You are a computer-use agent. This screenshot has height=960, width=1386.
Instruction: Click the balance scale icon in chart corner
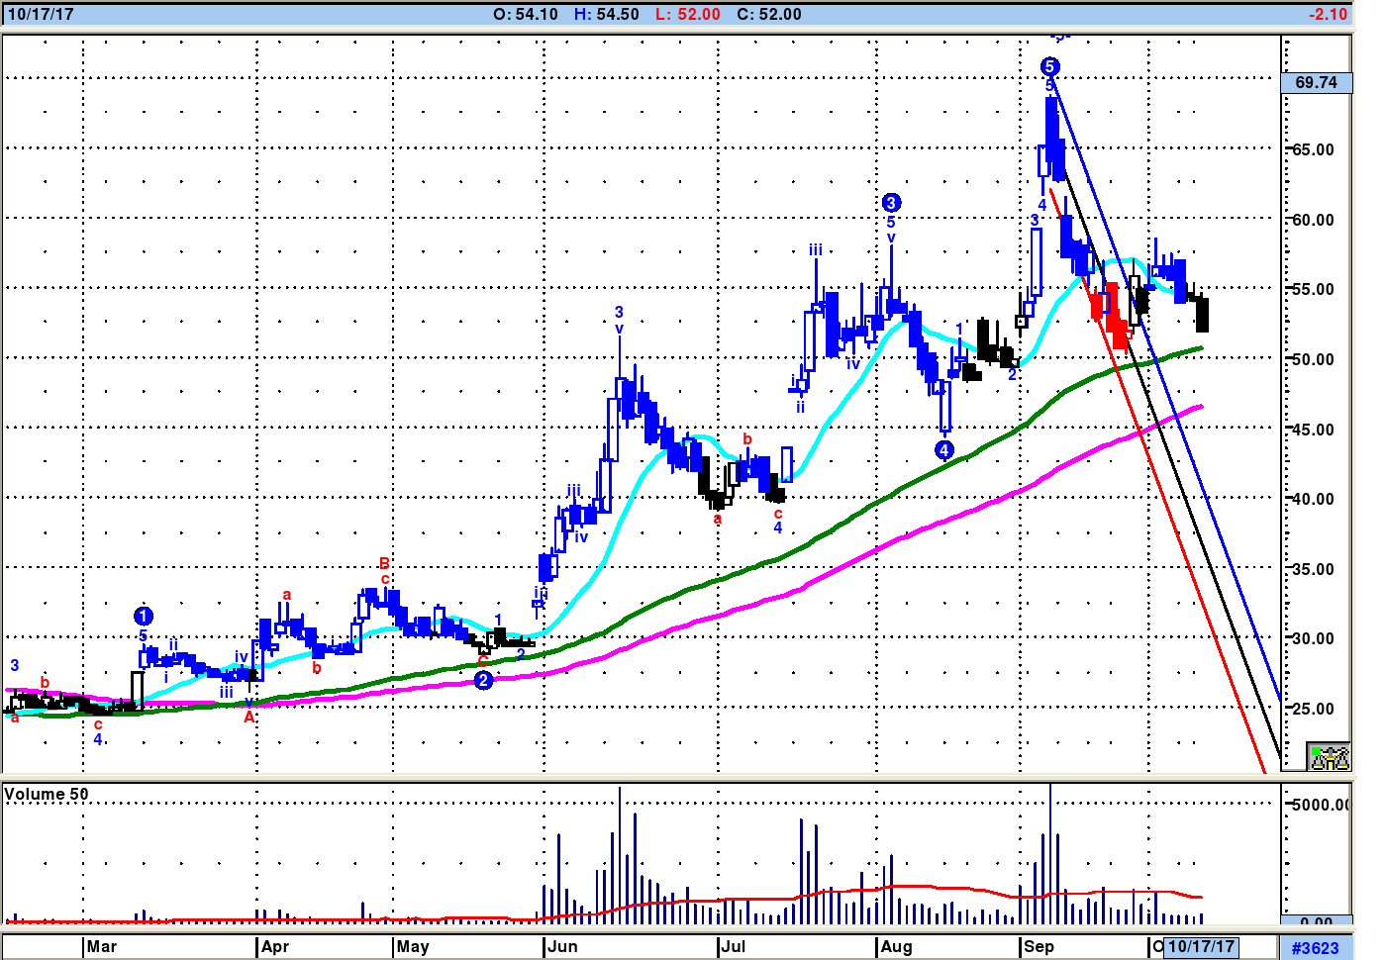point(1329,757)
